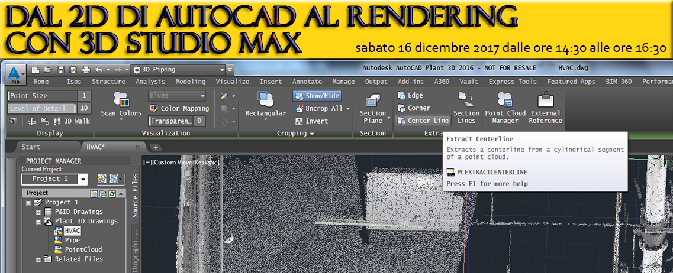
Task: Open the Visualize ribbon tab
Action: tap(232, 82)
